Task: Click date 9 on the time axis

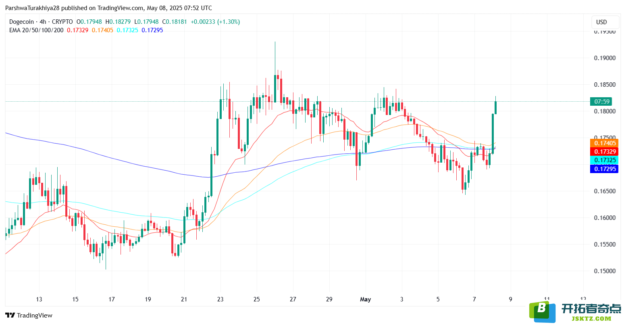Action: point(511,299)
